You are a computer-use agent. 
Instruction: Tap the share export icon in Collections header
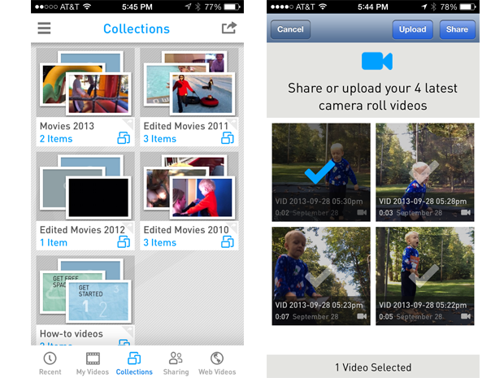(228, 28)
